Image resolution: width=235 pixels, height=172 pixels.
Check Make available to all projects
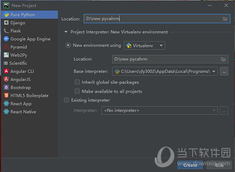pyautogui.click(x=77, y=91)
